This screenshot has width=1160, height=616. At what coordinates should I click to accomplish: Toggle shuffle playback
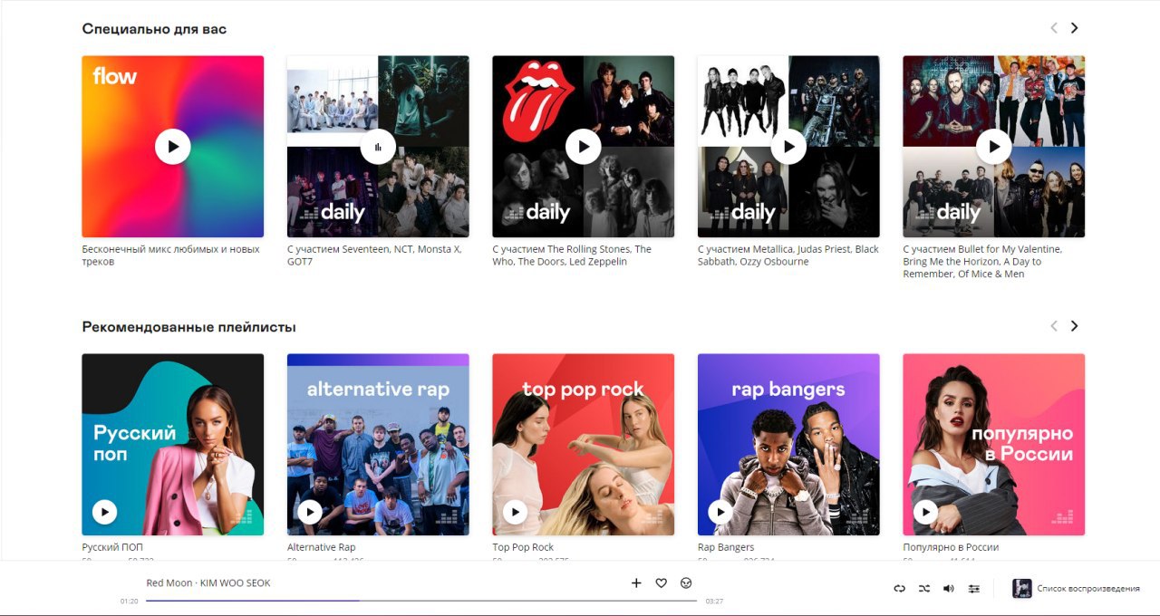pyautogui.click(x=923, y=589)
